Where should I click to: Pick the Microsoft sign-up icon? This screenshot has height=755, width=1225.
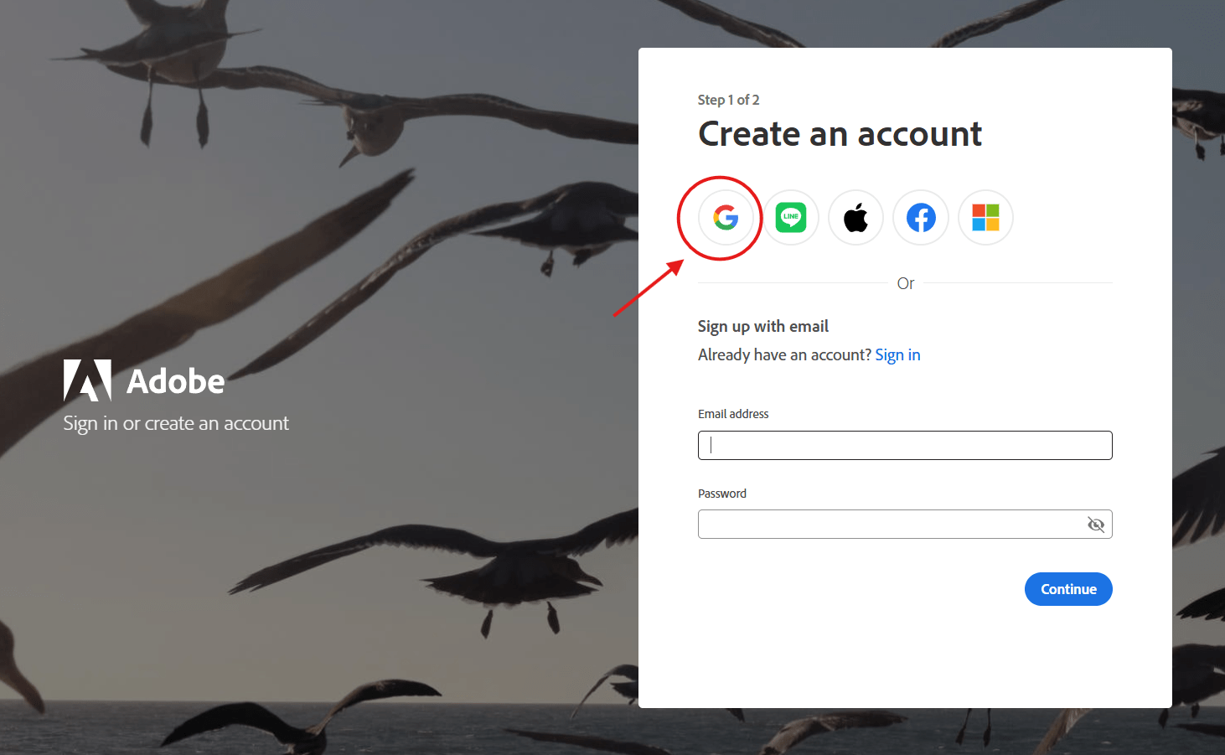tap(985, 218)
